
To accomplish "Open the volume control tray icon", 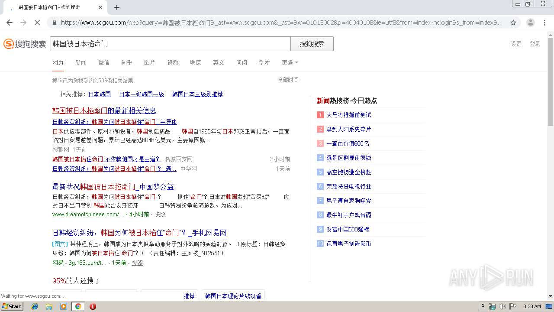I will point(502,306).
